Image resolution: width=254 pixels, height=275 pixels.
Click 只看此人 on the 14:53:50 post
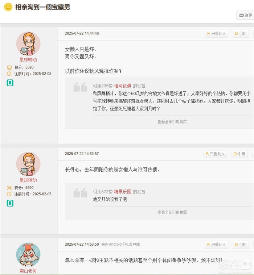[x=216, y=245]
